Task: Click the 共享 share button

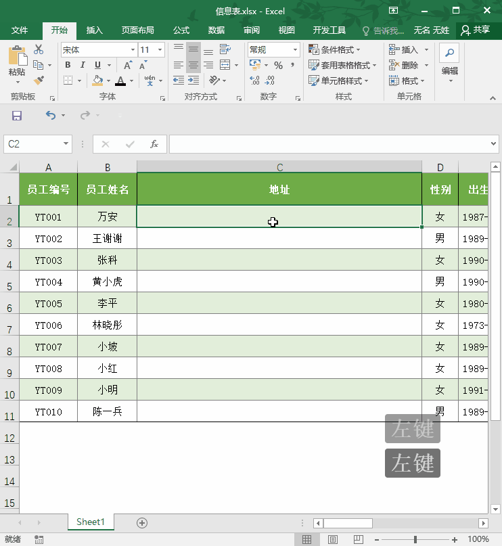Action: coord(476,30)
